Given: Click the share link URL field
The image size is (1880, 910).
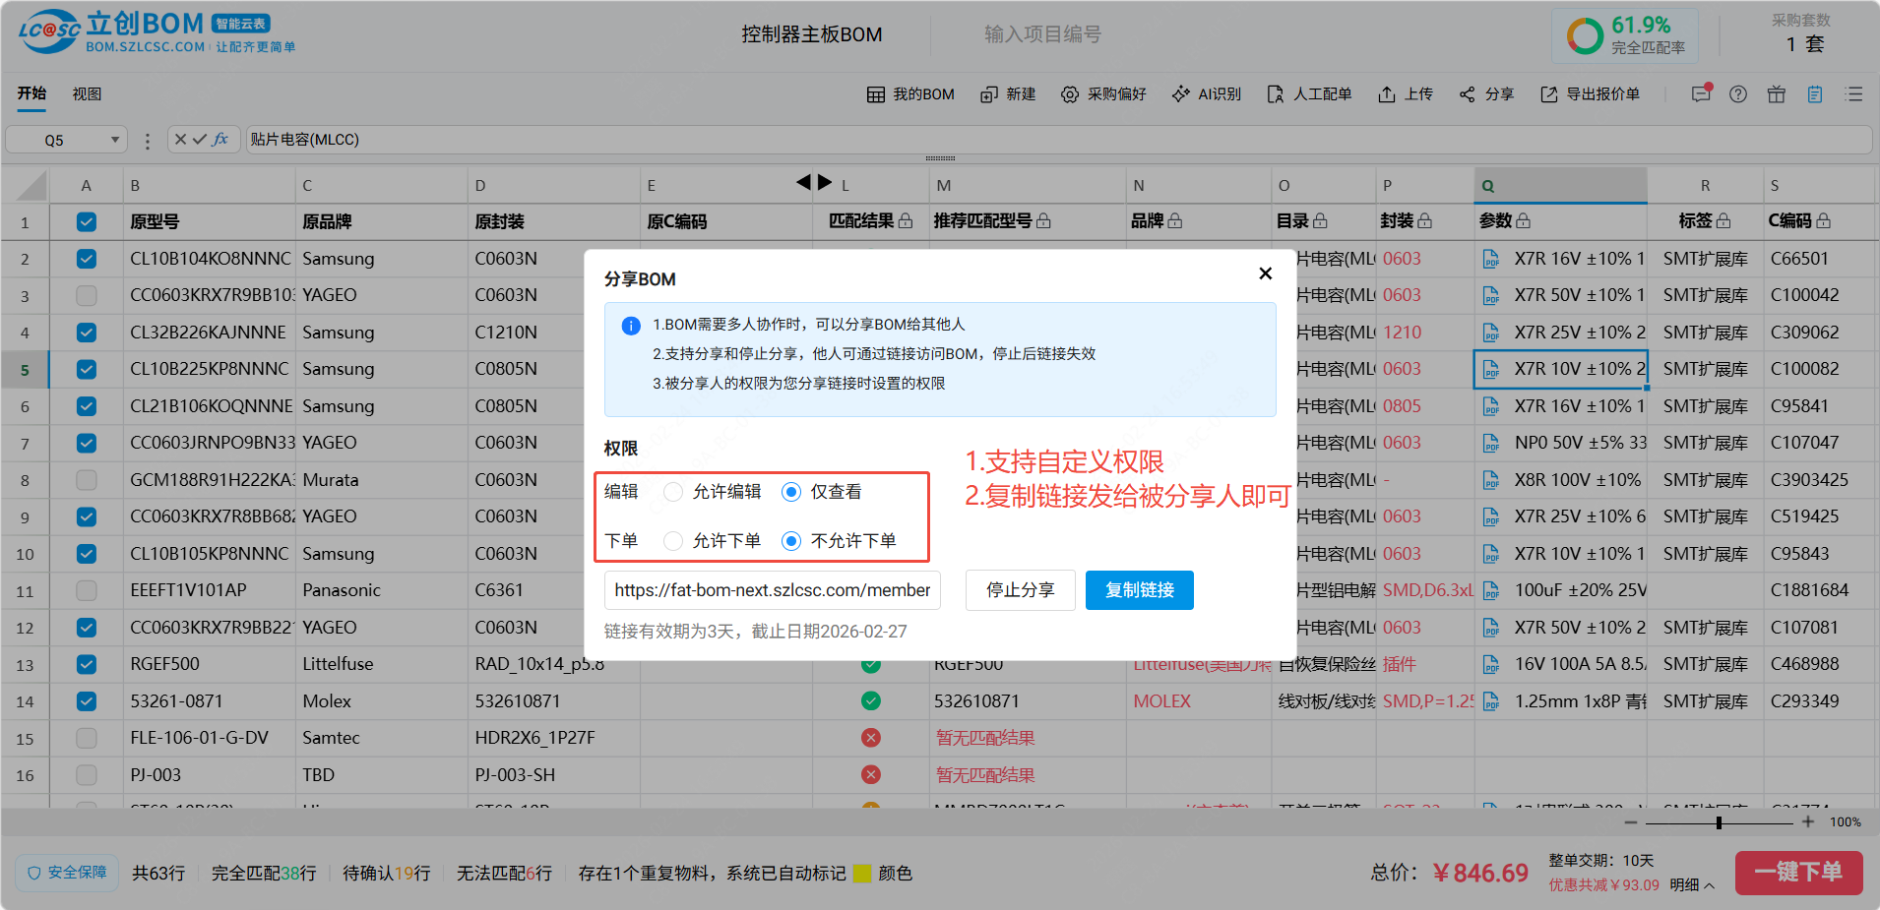Looking at the screenshot, I should click(772, 590).
